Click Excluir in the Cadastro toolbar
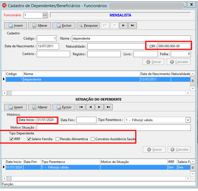Viewport: 198px width, 191px height. [64, 26]
